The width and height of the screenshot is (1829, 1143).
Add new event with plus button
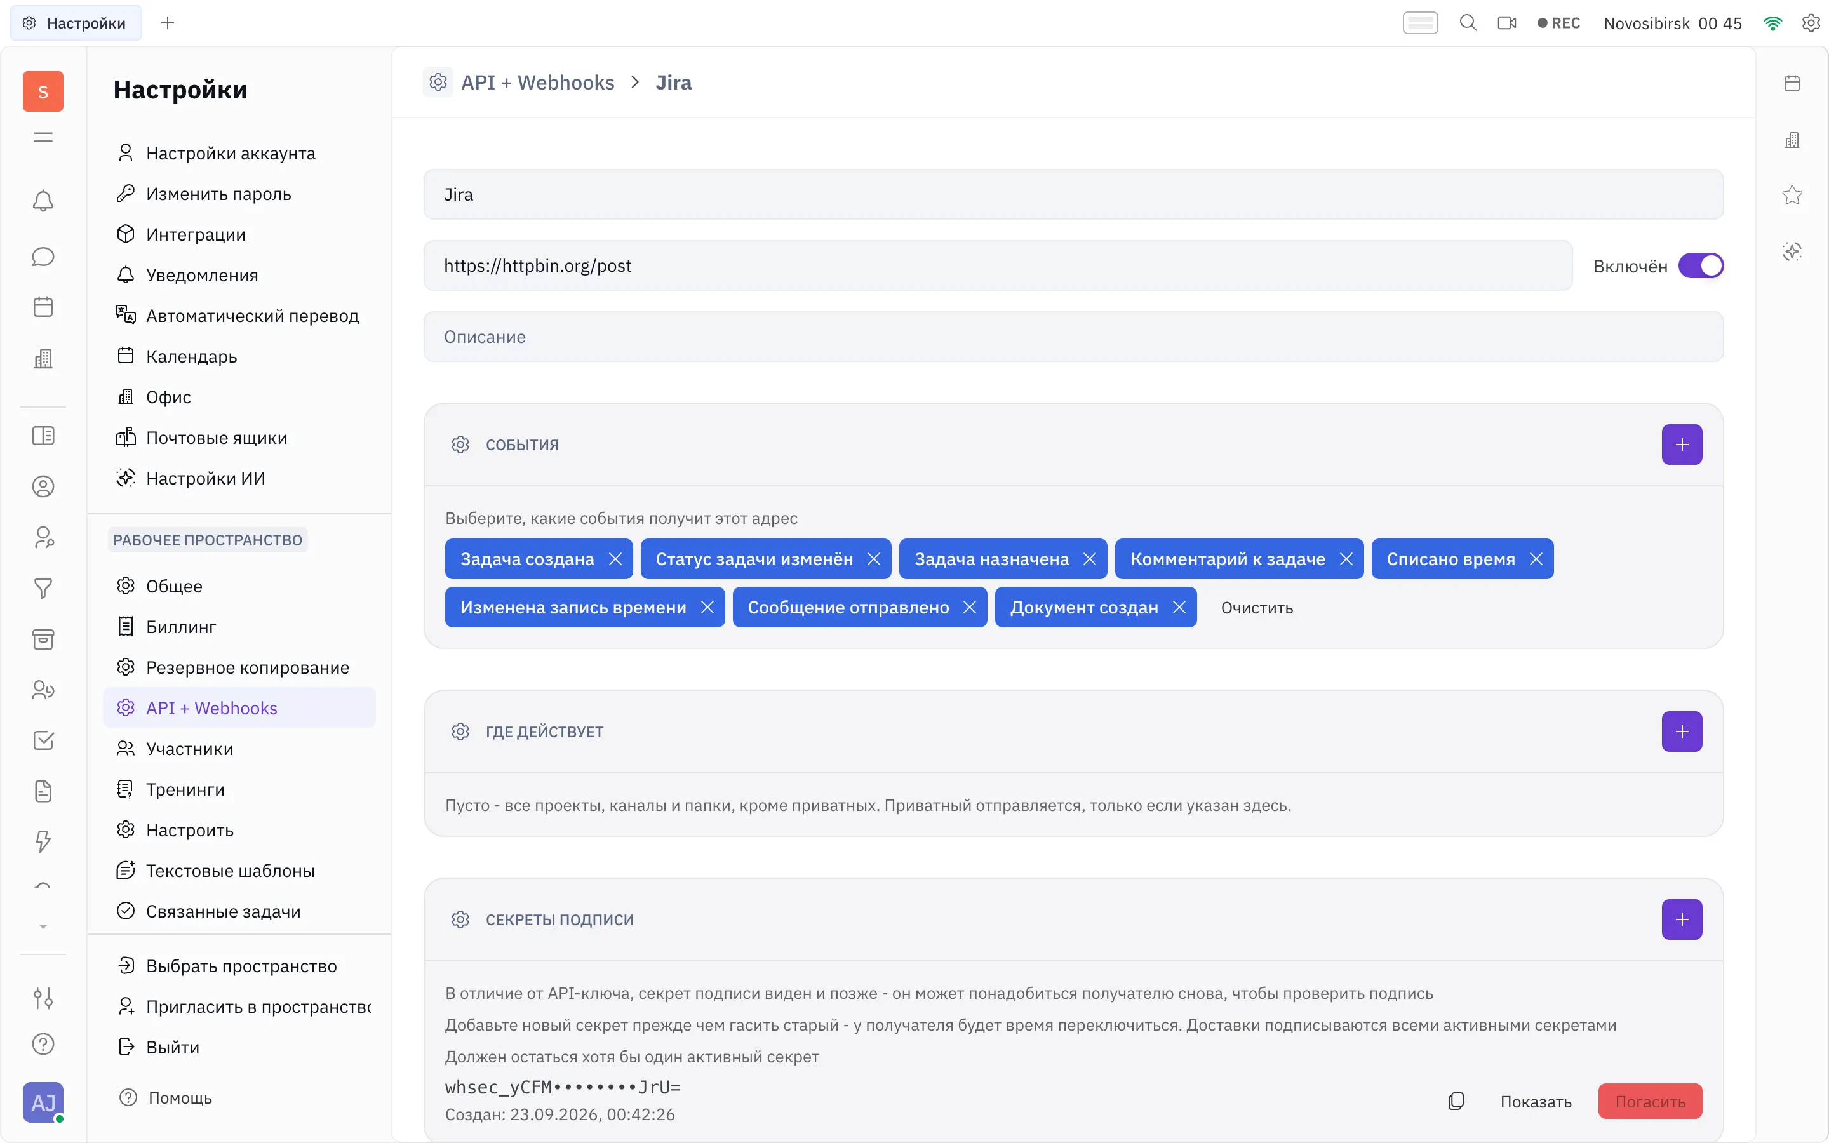click(1682, 444)
